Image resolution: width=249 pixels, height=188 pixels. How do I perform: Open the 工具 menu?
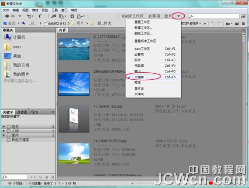[55, 10]
